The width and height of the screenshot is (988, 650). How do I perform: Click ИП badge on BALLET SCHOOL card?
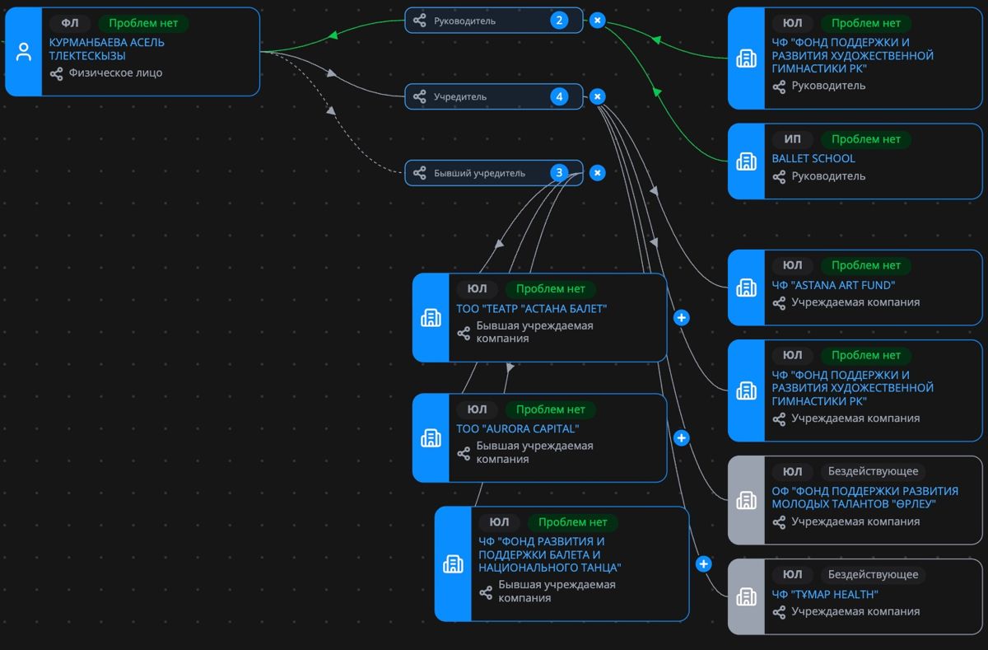coord(793,139)
